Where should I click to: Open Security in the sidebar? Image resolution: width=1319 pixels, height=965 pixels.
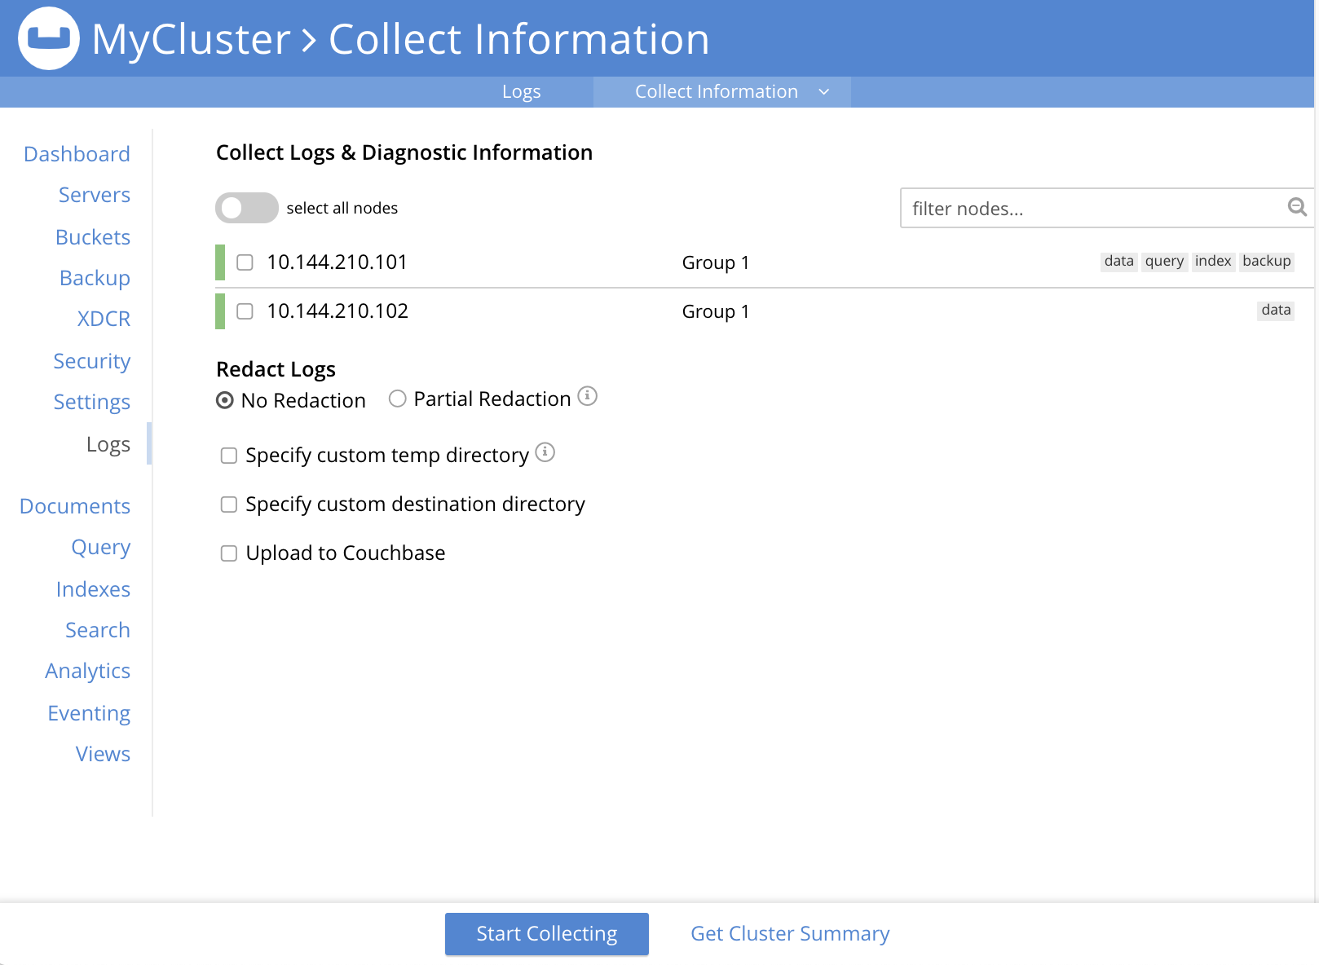pos(92,361)
